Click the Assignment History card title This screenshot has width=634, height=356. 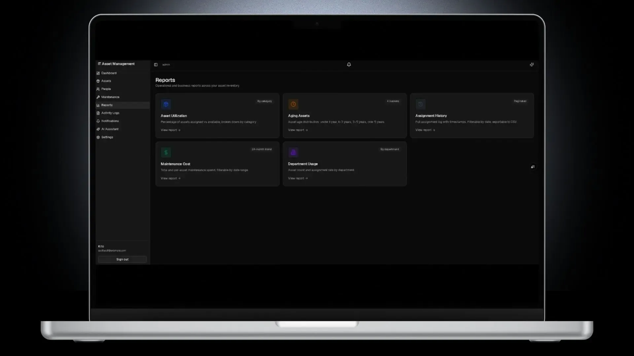pos(431,116)
